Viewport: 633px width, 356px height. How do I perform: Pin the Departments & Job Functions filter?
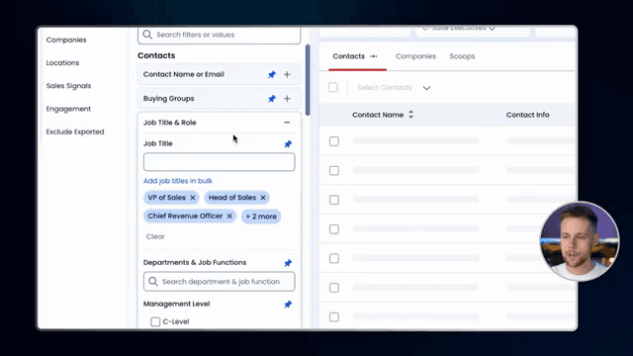pyautogui.click(x=288, y=263)
